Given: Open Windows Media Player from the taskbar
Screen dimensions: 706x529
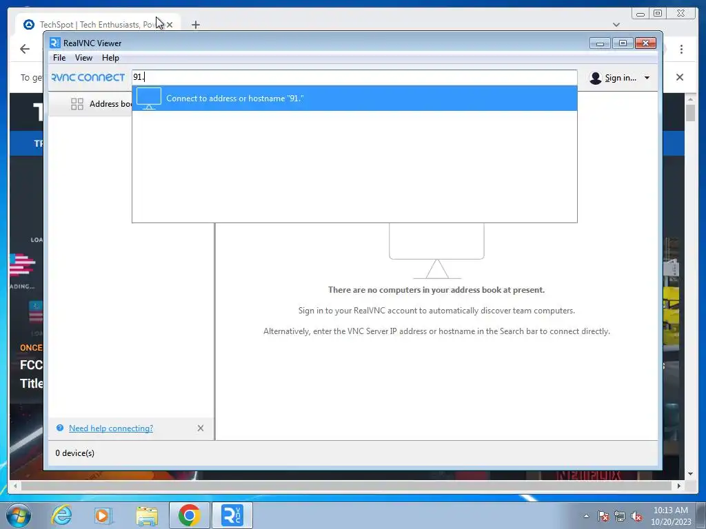Looking at the screenshot, I should click(x=103, y=515).
